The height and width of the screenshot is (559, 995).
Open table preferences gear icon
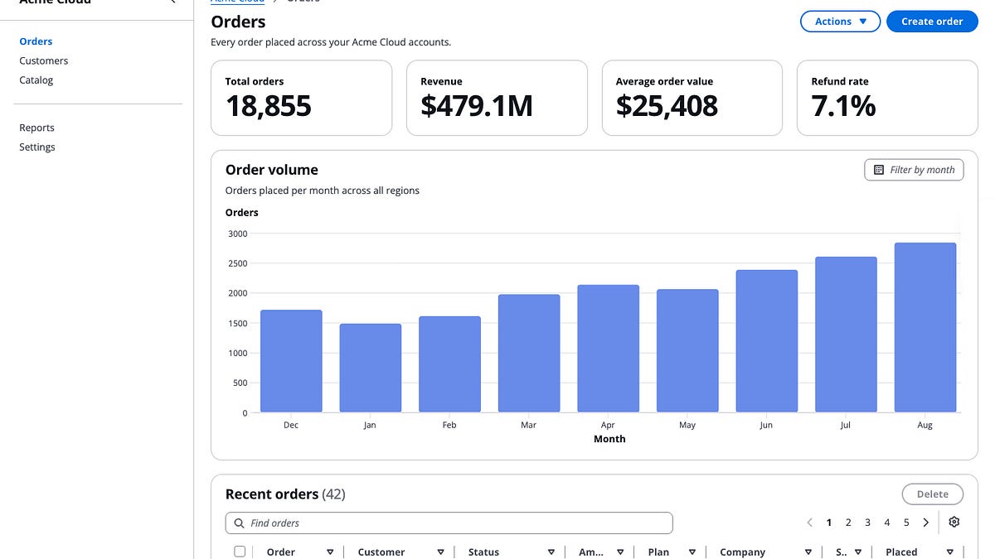954,523
